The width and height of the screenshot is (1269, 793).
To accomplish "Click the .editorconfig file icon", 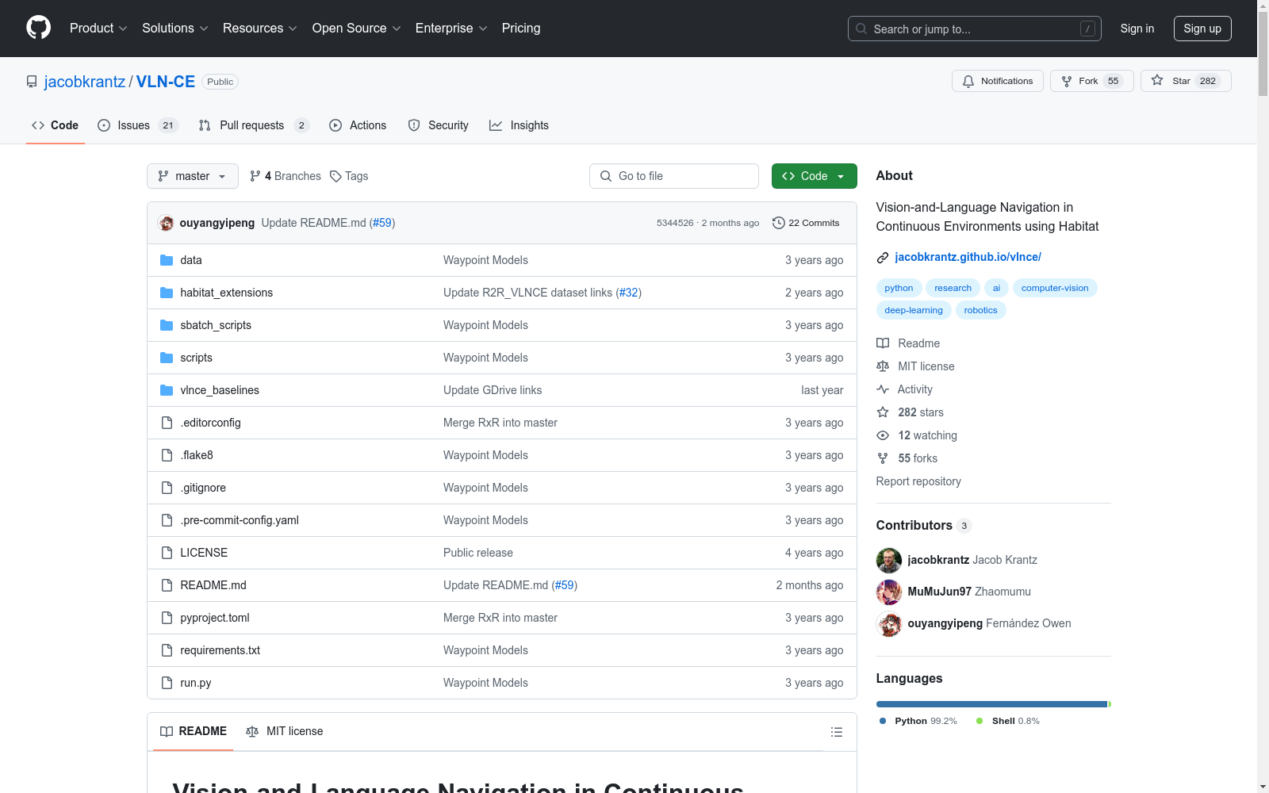I will tap(167, 423).
